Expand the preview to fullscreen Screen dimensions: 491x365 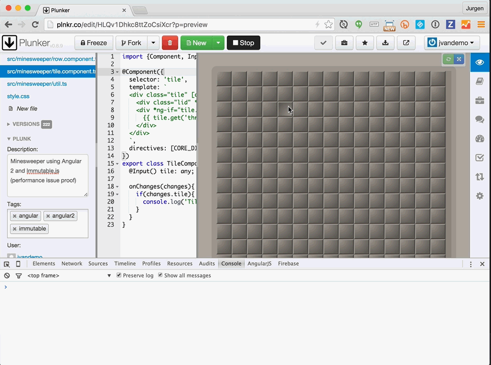point(459,59)
